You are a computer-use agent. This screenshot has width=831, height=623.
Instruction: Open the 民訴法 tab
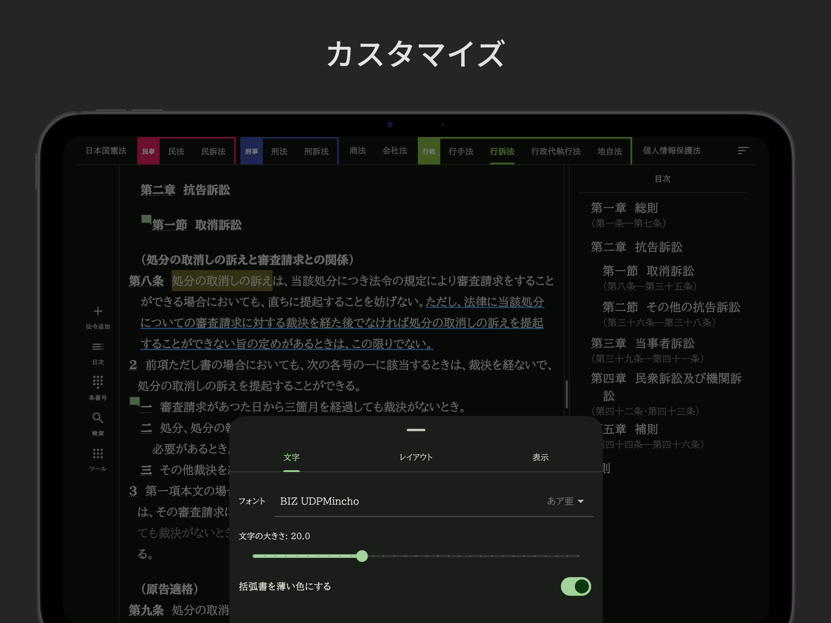(213, 151)
